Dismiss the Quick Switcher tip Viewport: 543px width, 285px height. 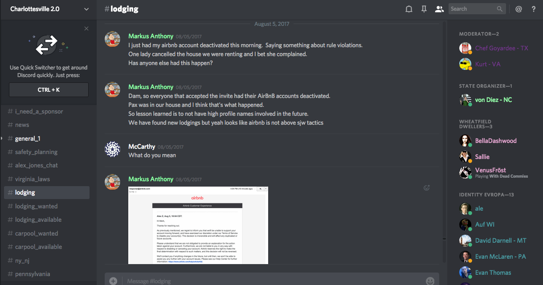pyautogui.click(x=86, y=28)
